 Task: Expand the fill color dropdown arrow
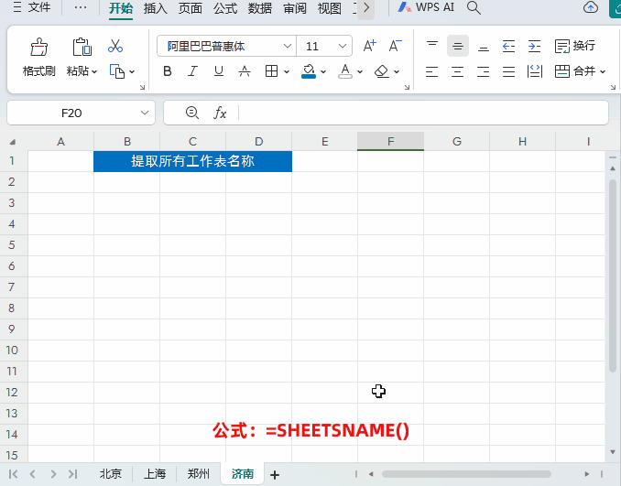coord(323,71)
